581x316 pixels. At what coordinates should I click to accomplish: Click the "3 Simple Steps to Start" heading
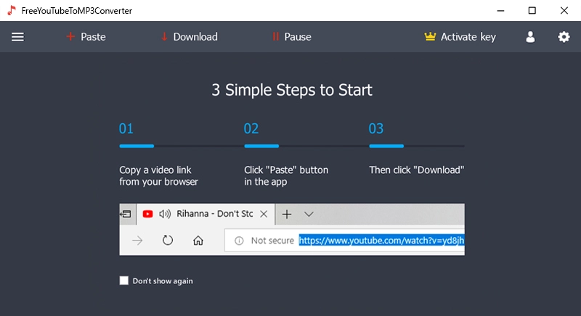[x=292, y=90]
